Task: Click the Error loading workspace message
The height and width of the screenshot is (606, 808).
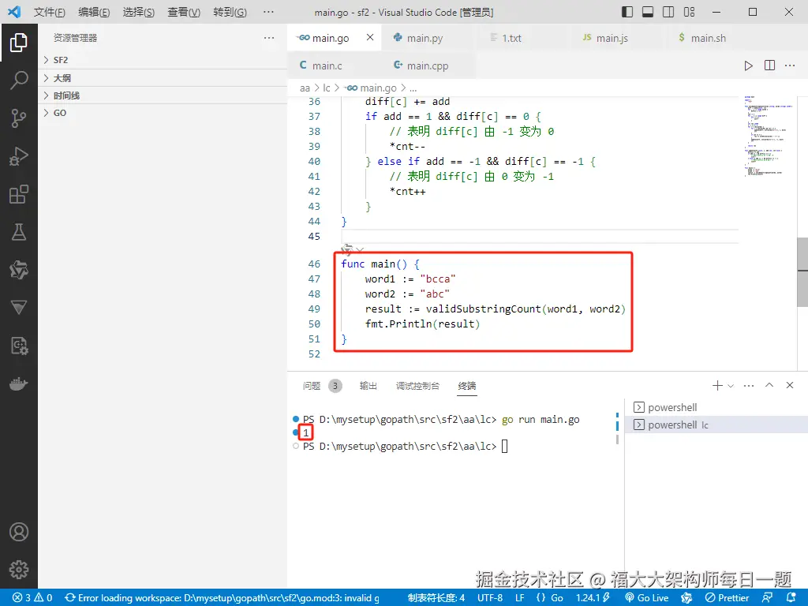Action: (222, 598)
